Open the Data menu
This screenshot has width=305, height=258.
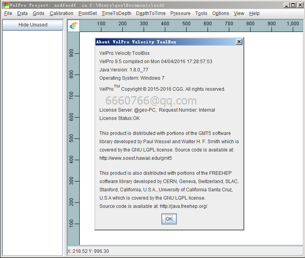coord(22,13)
